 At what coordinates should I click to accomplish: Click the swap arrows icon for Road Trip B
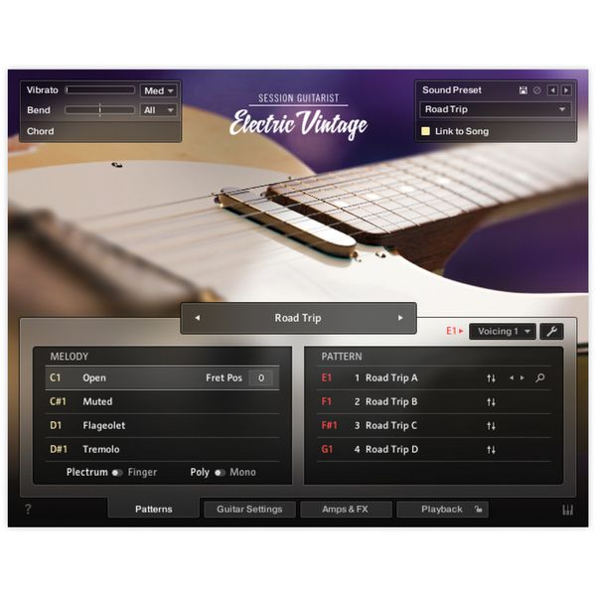[491, 402]
